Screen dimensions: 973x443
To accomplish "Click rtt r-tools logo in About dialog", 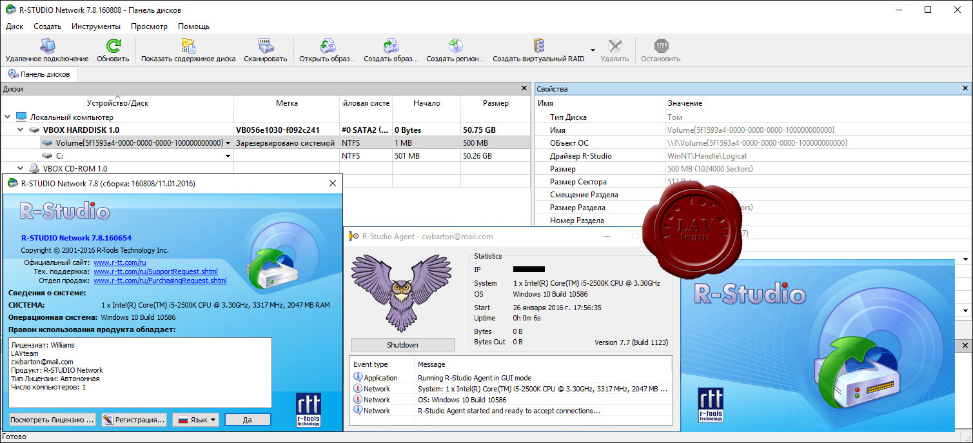I will [308, 410].
